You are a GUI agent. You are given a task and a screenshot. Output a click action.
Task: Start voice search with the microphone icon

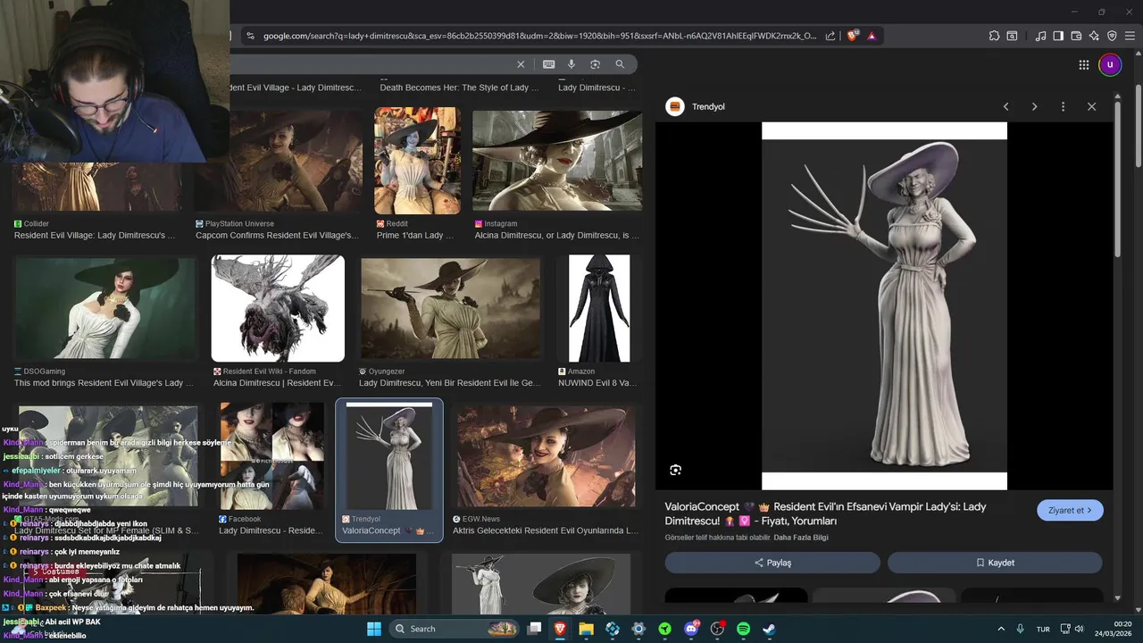coord(571,64)
